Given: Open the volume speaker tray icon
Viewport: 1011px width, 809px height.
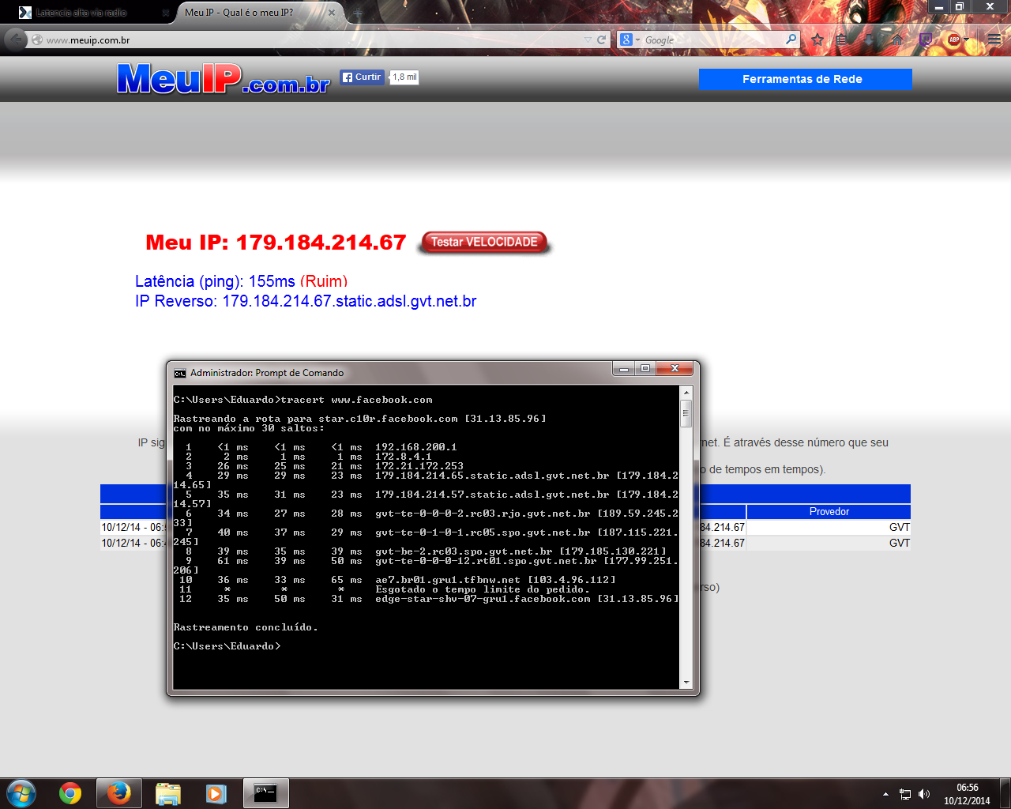Looking at the screenshot, I should pyautogui.click(x=924, y=794).
